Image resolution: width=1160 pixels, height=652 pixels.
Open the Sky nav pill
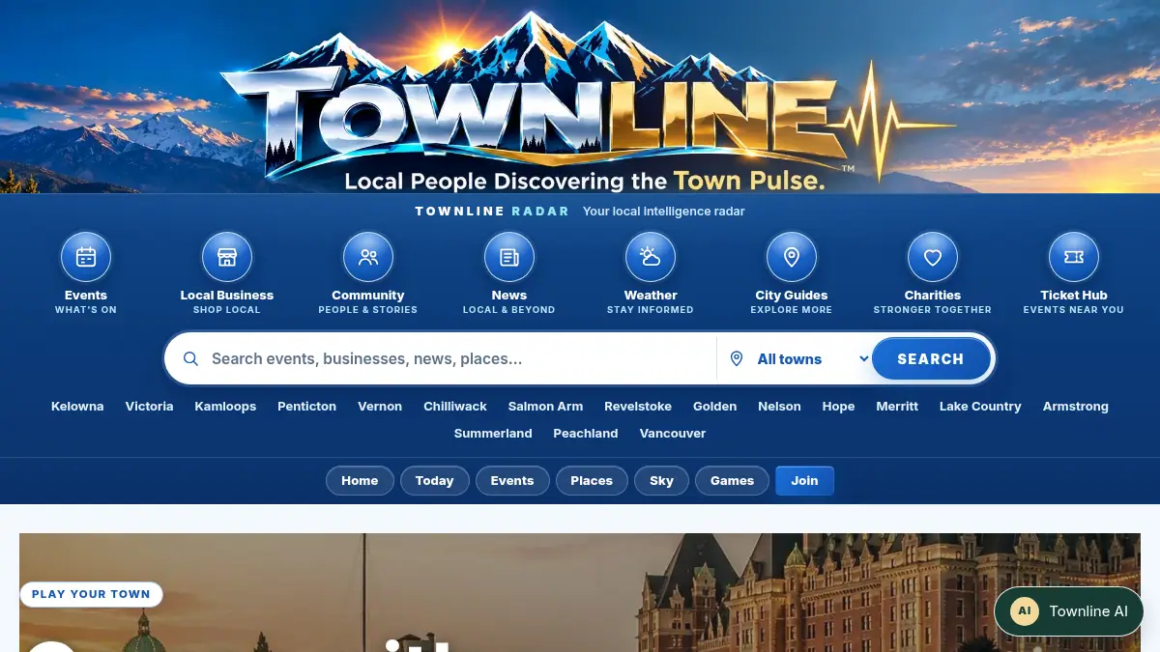pos(661,480)
